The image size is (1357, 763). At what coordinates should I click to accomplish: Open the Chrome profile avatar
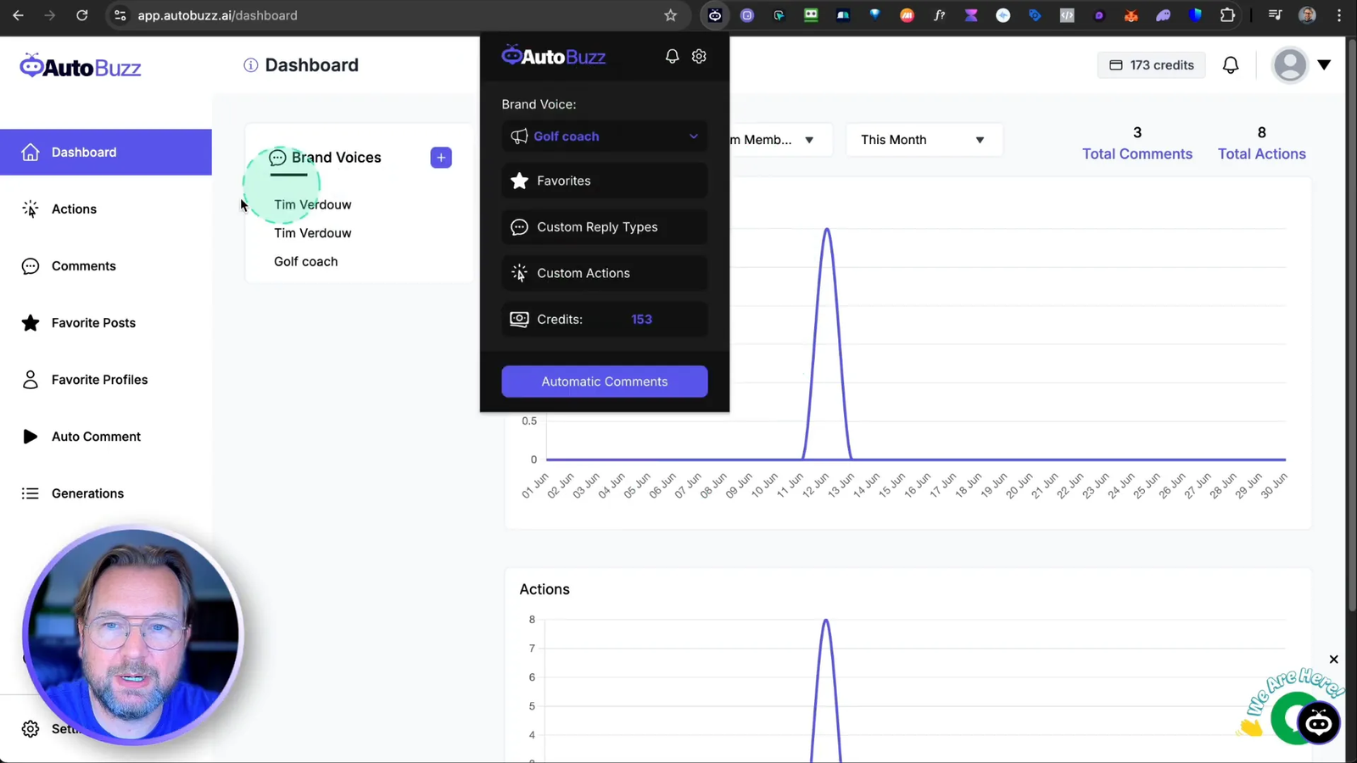click(1307, 15)
